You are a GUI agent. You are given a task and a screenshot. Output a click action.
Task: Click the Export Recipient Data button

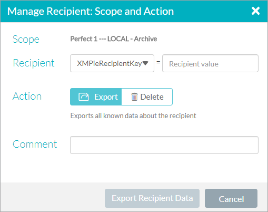tap(152, 198)
